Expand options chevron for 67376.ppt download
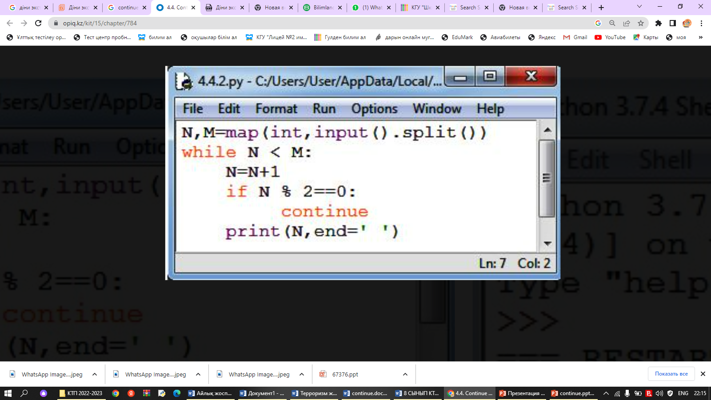The image size is (711, 400). (405, 374)
